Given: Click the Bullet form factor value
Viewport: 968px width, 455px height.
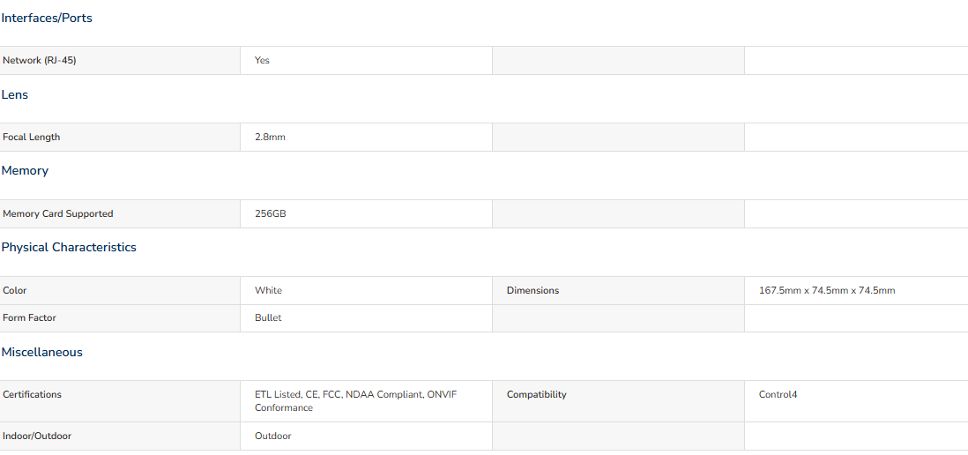Looking at the screenshot, I should coord(268,318).
